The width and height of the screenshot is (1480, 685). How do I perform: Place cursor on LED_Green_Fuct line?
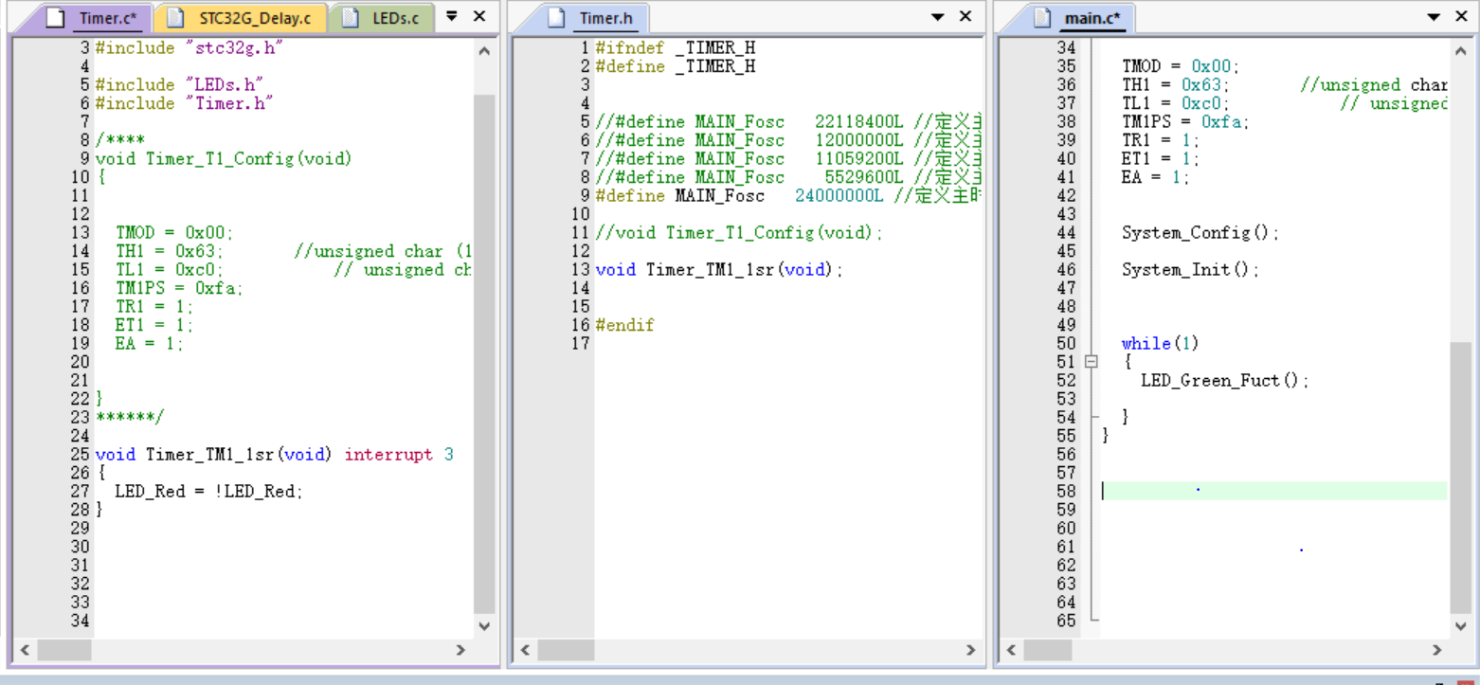pyautogui.click(x=1223, y=381)
